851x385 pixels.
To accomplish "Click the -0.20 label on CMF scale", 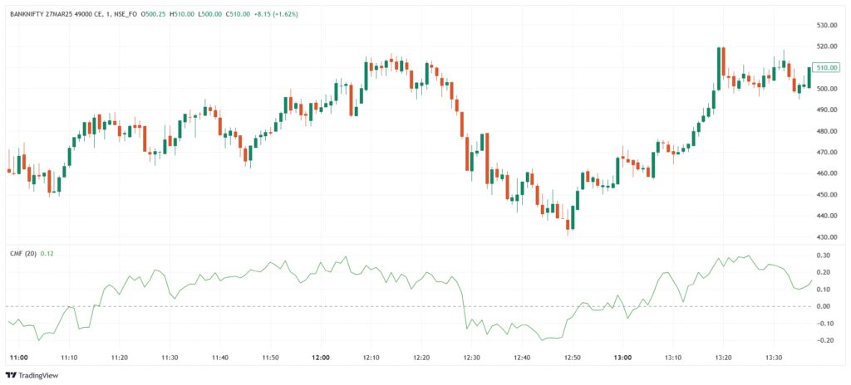I will click(x=826, y=341).
